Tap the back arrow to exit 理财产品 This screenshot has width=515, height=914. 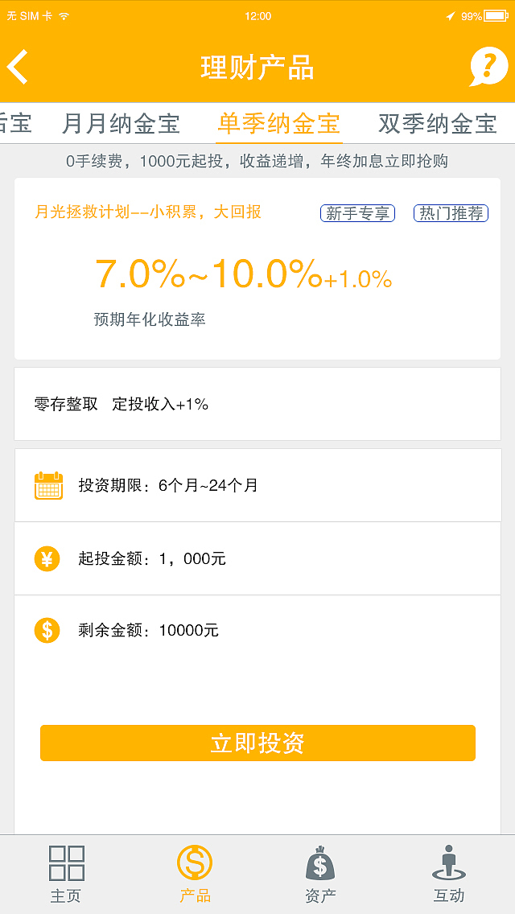(18, 67)
